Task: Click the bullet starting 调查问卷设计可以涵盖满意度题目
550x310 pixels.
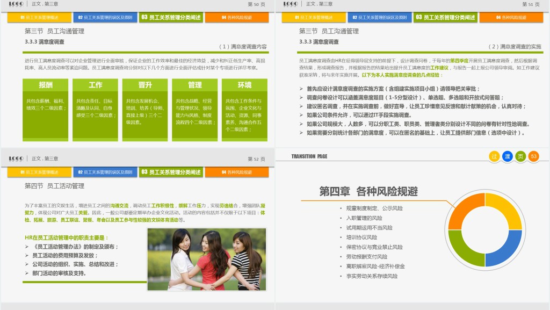Action: click(x=405, y=97)
